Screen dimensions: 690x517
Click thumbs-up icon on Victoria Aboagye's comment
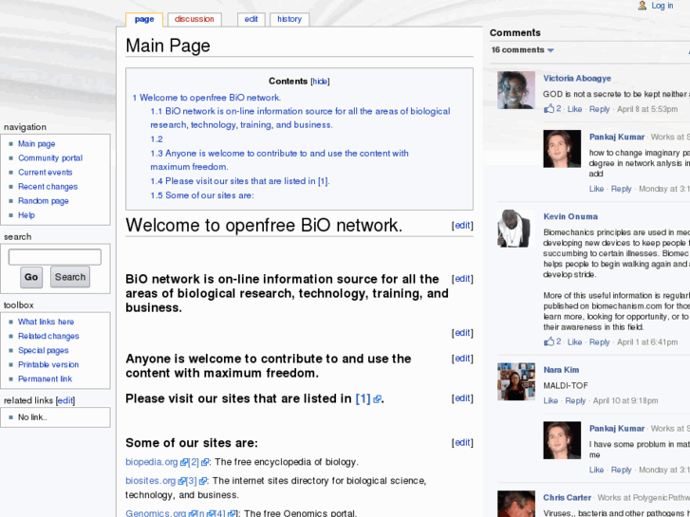549,109
